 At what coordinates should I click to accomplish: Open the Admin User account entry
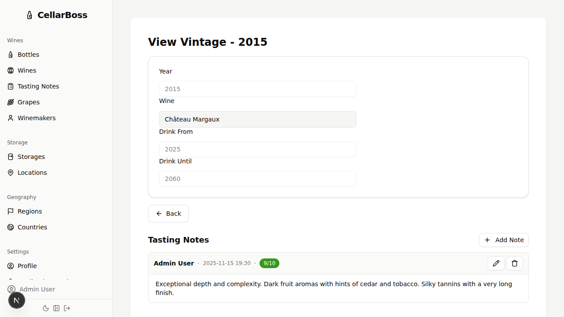point(37,289)
